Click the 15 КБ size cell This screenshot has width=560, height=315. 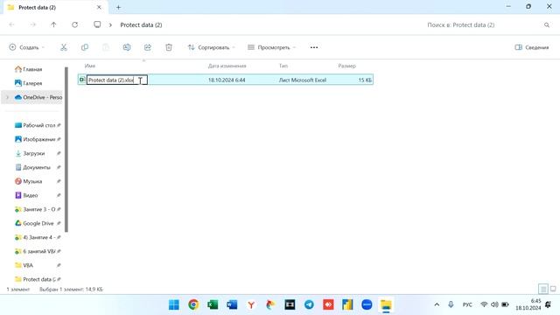pos(365,80)
